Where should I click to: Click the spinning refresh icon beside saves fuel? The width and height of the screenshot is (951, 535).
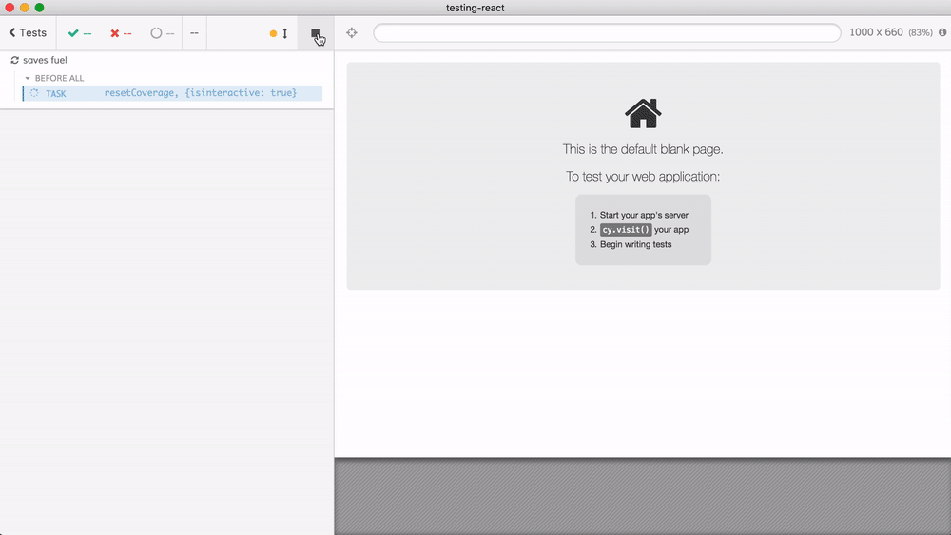click(15, 60)
